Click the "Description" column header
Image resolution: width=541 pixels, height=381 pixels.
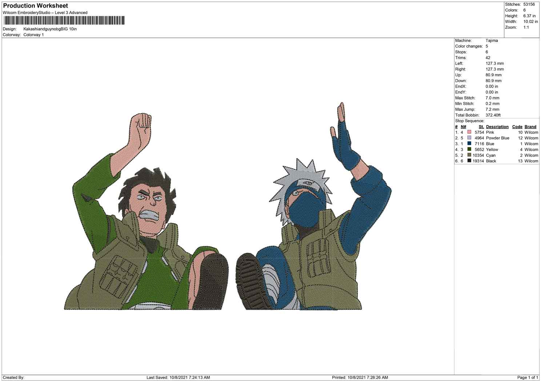497,127
